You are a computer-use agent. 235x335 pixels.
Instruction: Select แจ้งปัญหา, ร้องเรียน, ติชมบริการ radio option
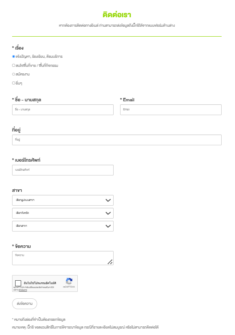(13, 56)
